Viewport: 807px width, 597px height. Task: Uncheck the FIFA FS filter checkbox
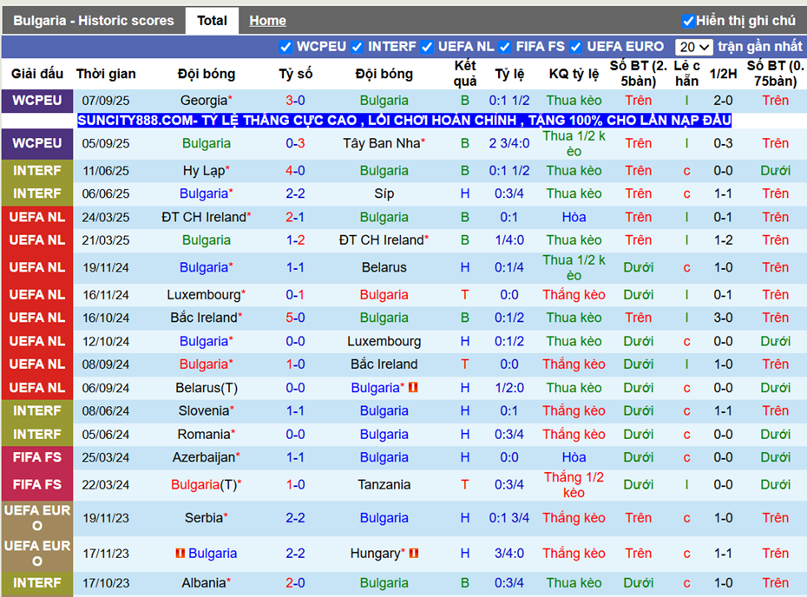[x=505, y=47]
